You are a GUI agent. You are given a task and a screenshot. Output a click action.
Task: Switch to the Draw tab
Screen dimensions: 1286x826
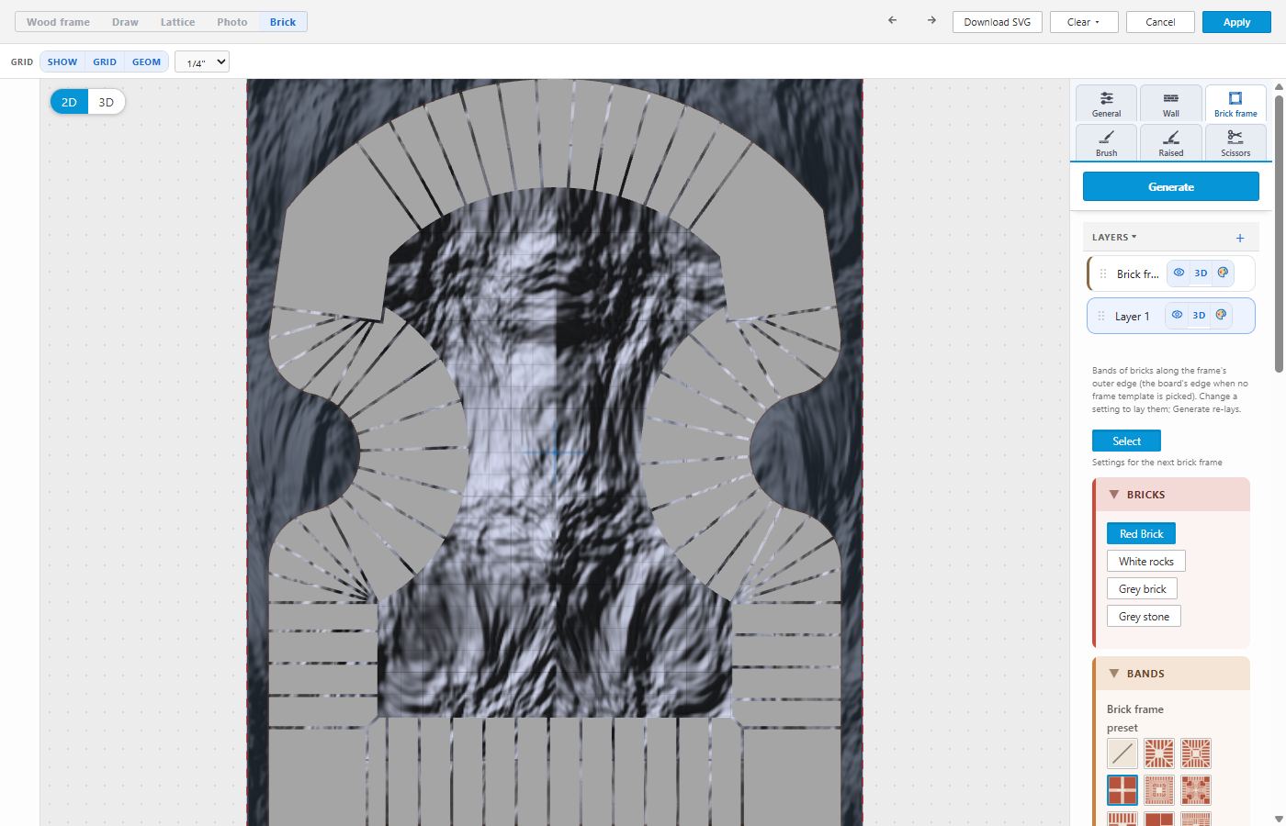coord(125,22)
